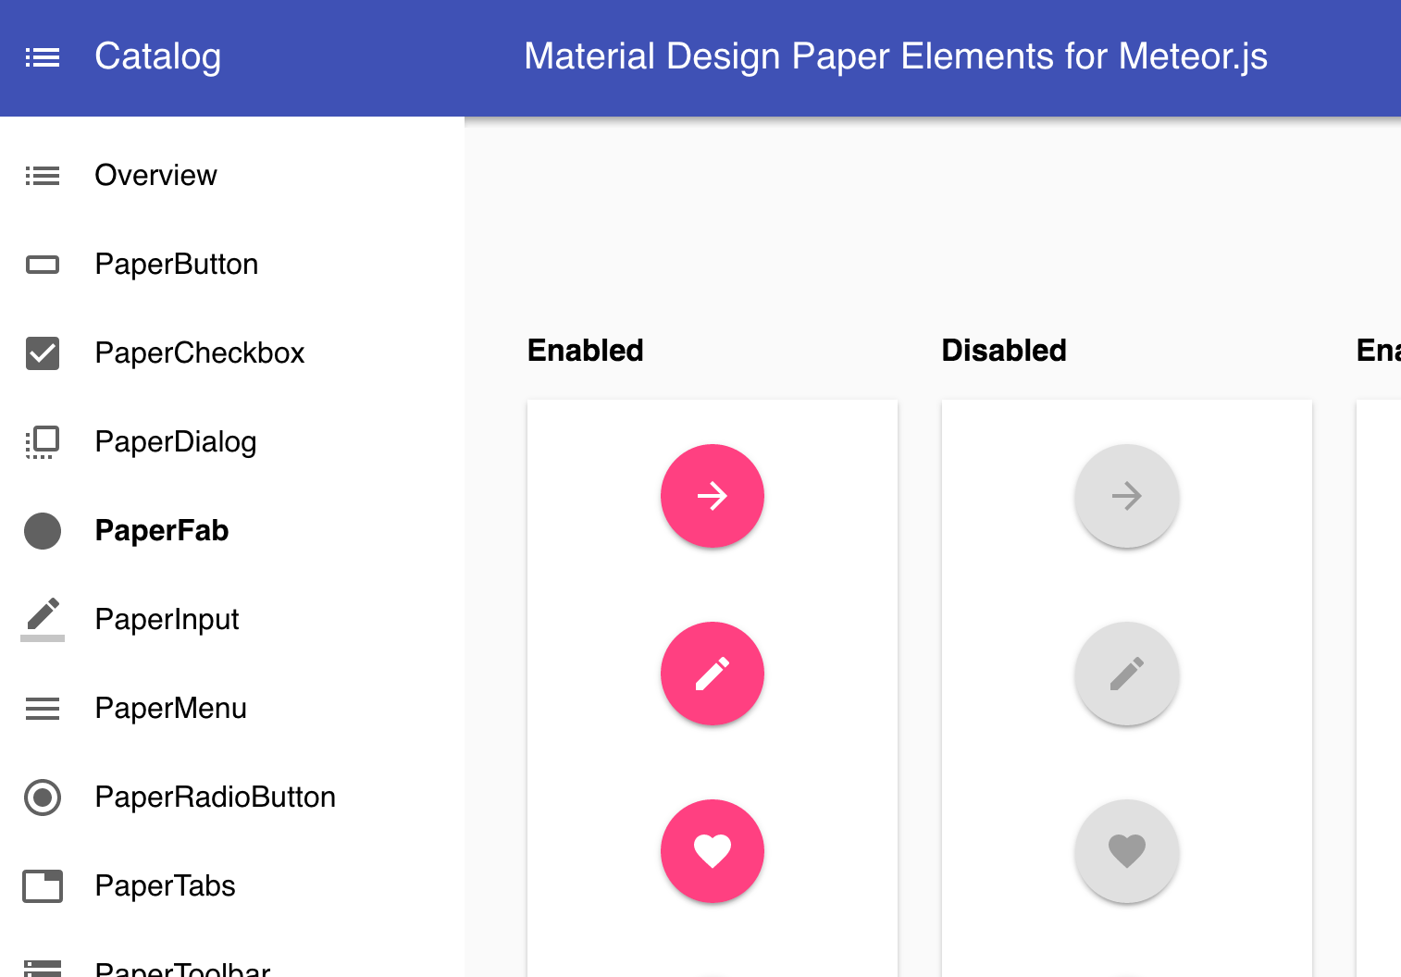Image resolution: width=1401 pixels, height=977 pixels.
Task: Select PaperDialog from the catalog
Action: pos(175,442)
